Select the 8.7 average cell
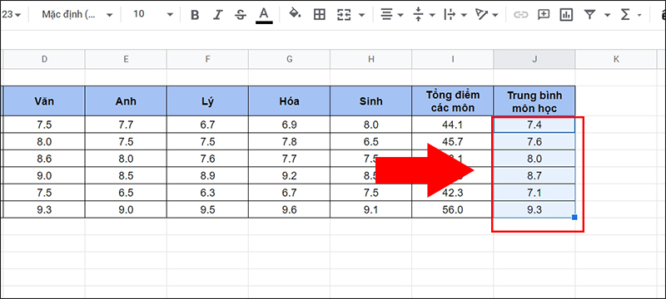Screen dimensions: 666x299 tap(534, 176)
